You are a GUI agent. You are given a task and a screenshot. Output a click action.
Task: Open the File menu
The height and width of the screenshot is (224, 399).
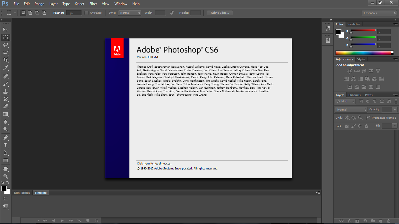[x=16, y=4]
